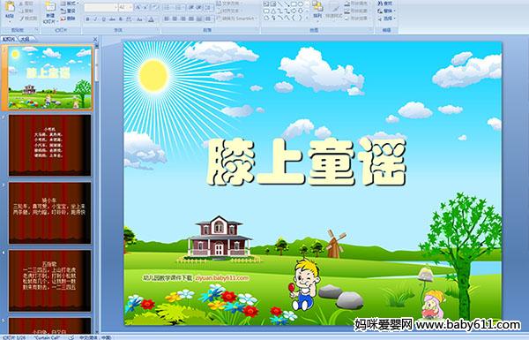This screenshot has width=529, height=340.
Task: Center-align the paragraph text
Action: point(175,19)
